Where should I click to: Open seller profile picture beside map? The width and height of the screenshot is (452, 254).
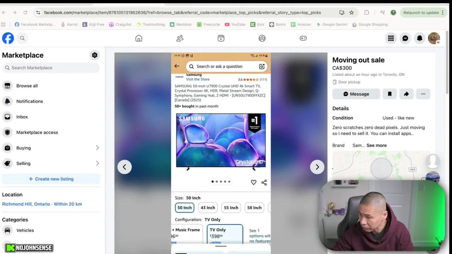pyautogui.click(x=433, y=161)
